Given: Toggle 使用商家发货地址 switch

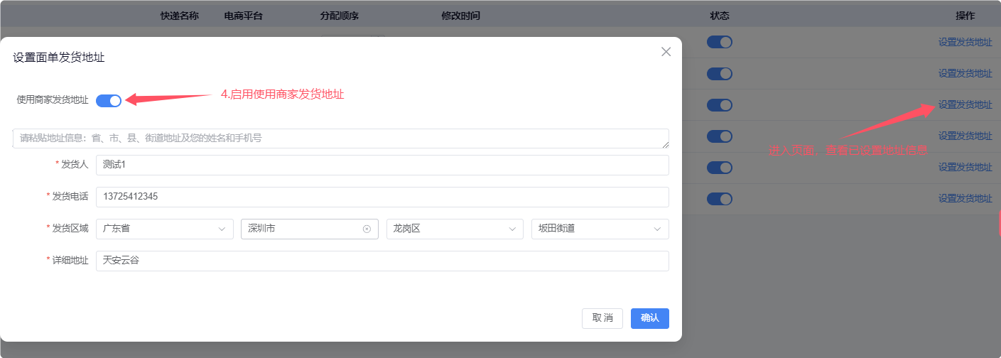Looking at the screenshot, I should pyautogui.click(x=109, y=100).
